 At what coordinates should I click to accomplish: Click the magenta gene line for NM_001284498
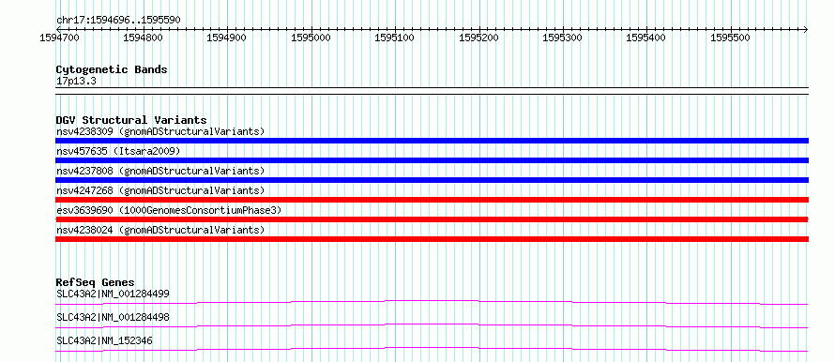click(432, 325)
